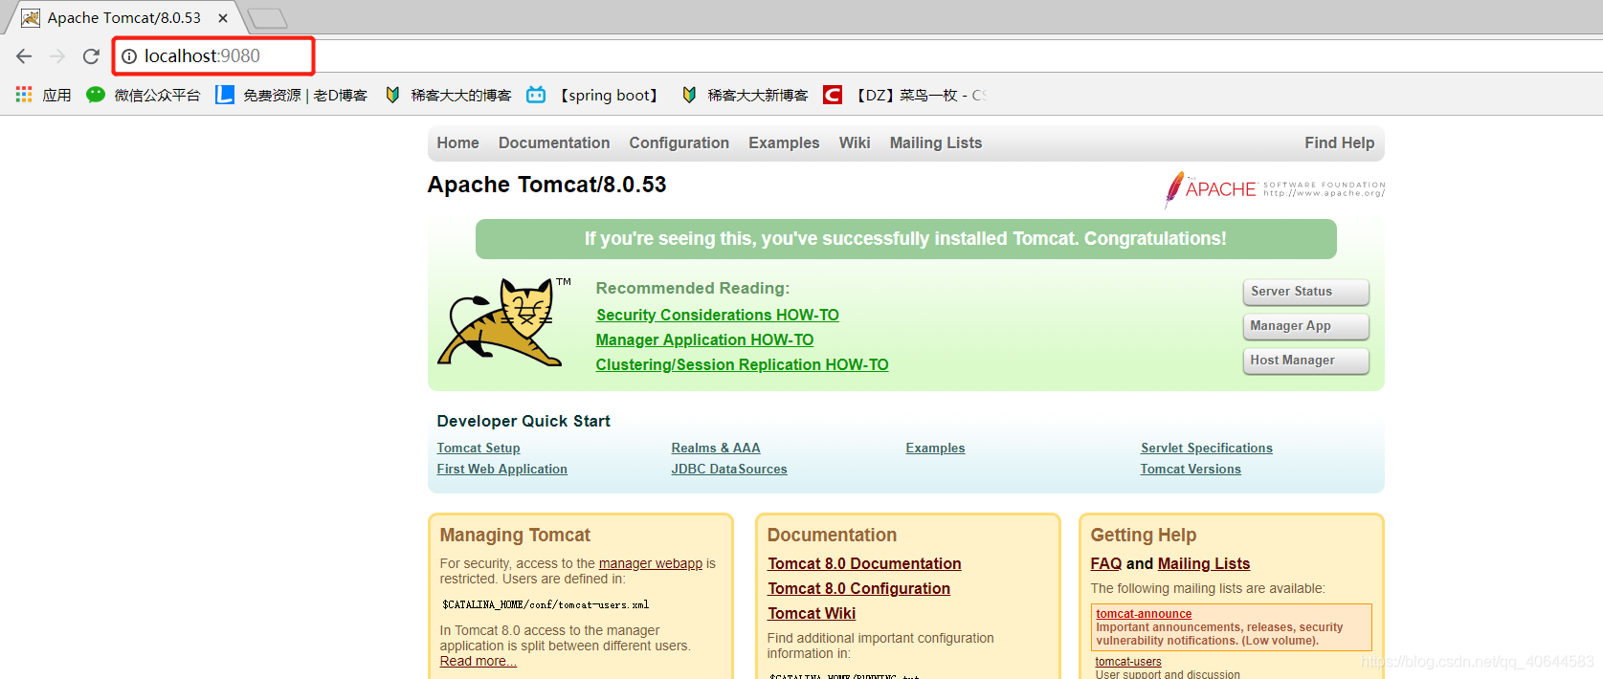Open Tomcat 8.0 Configuration link
1603x679 pixels.
point(858,588)
